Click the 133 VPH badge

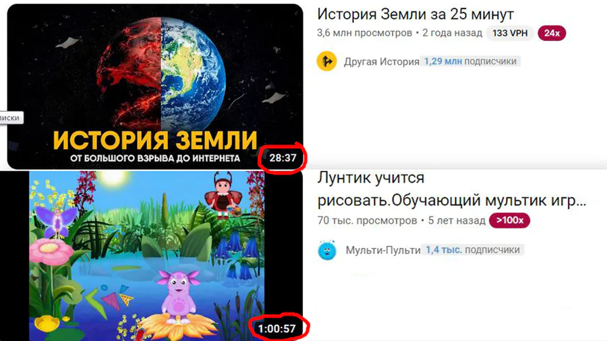click(x=510, y=33)
